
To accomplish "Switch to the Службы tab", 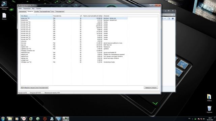I will [37, 11].
